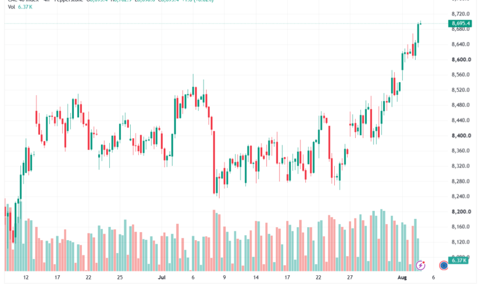Click the Jul label on the time axis
The height and width of the screenshot is (290, 481).
(x=162, y=278)
